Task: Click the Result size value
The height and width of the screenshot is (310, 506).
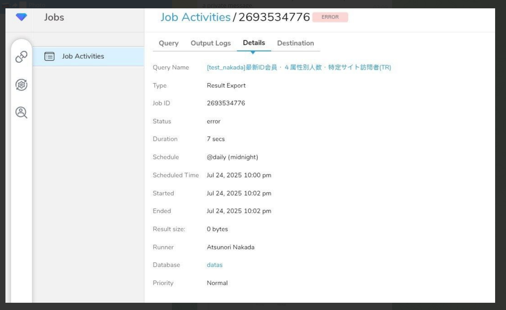Action: pyautogui.click(x=217, y=229)
